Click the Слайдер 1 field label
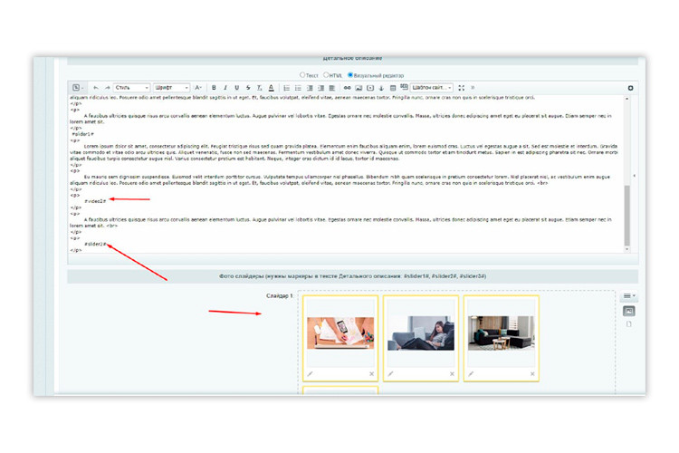Viewport: 679px width, 453px height. click(x=280, y=296)
